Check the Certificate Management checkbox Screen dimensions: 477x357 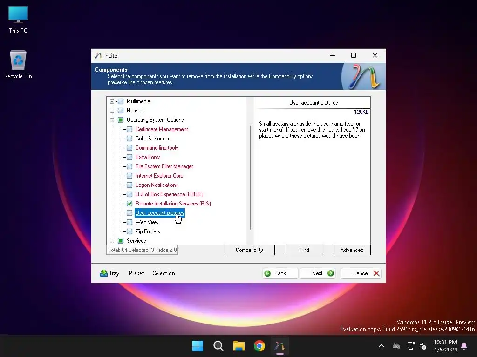point(129,129)
